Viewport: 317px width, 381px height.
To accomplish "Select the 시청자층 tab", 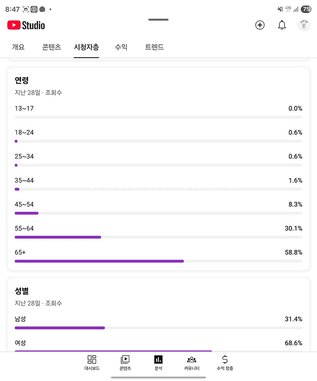I will pos(86,47).
